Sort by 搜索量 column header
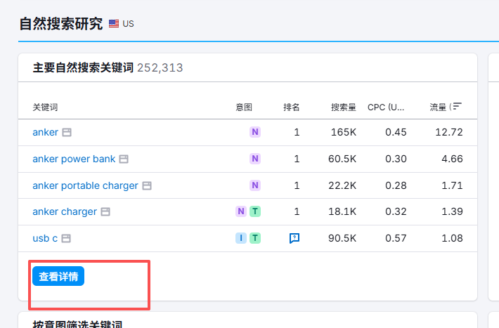The height and width of the screenshot is (328, 499). tap(344, 107)
